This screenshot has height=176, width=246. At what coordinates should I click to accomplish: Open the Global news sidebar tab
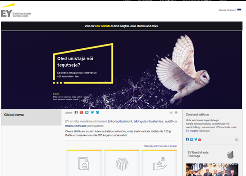point(31,117)
